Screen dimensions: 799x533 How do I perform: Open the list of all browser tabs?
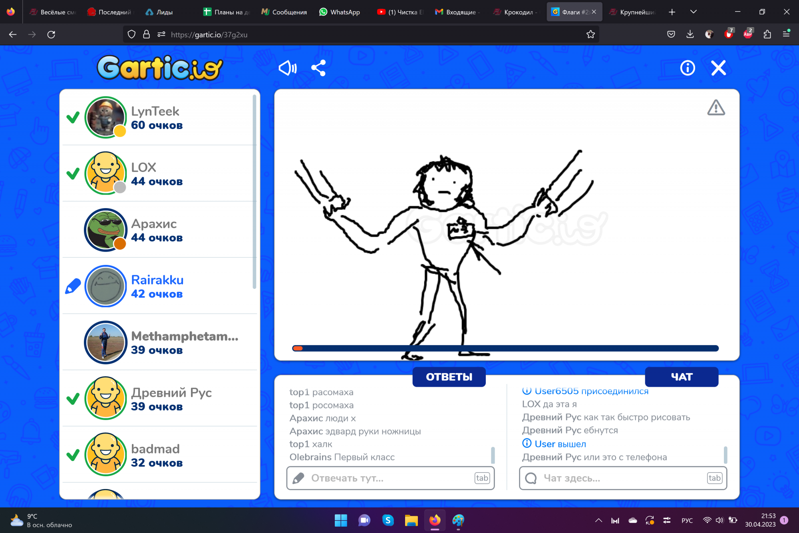[694, 12]
